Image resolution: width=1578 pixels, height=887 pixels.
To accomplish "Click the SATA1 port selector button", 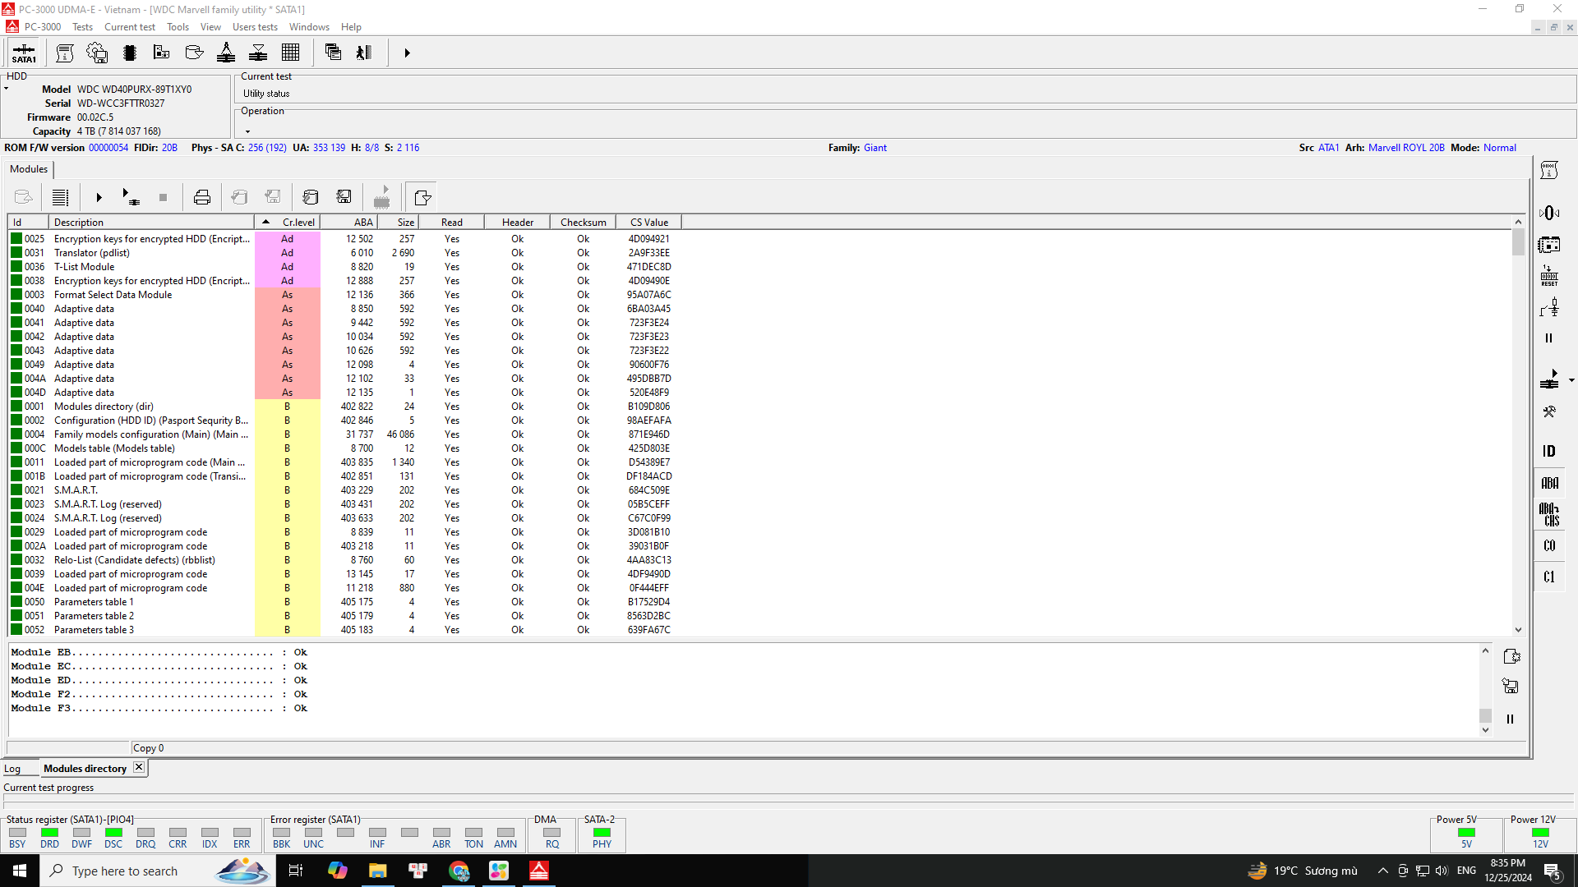I will click(x=24, y=53).
